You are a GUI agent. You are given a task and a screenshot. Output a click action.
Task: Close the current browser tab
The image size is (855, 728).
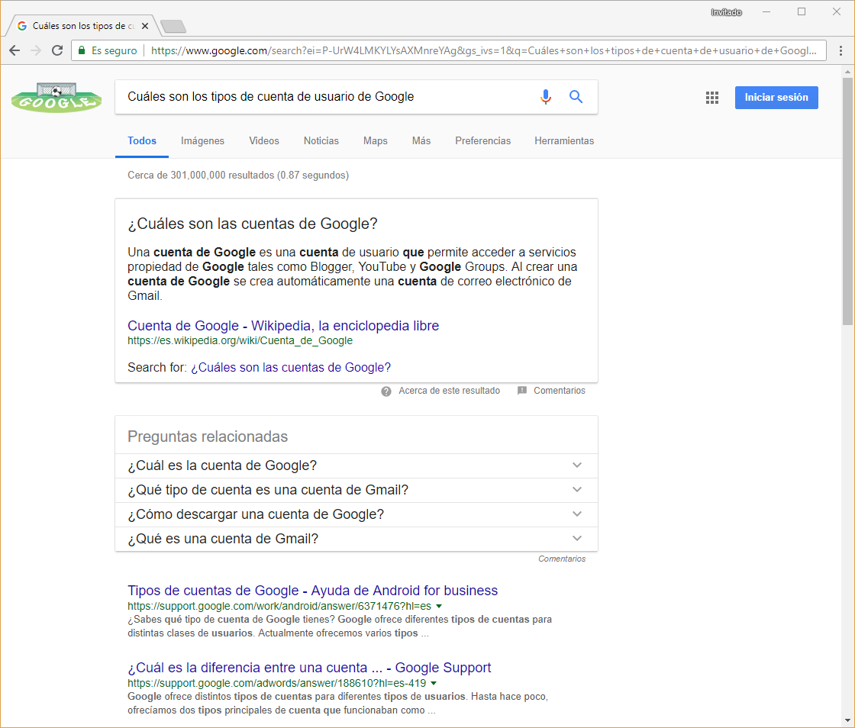[145, 26]
